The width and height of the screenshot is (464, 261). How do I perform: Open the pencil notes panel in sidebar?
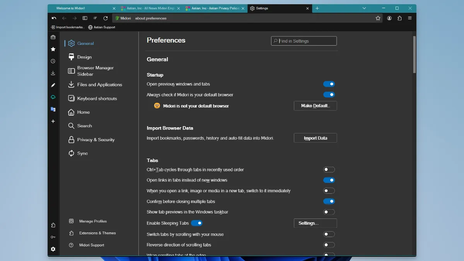53,85
